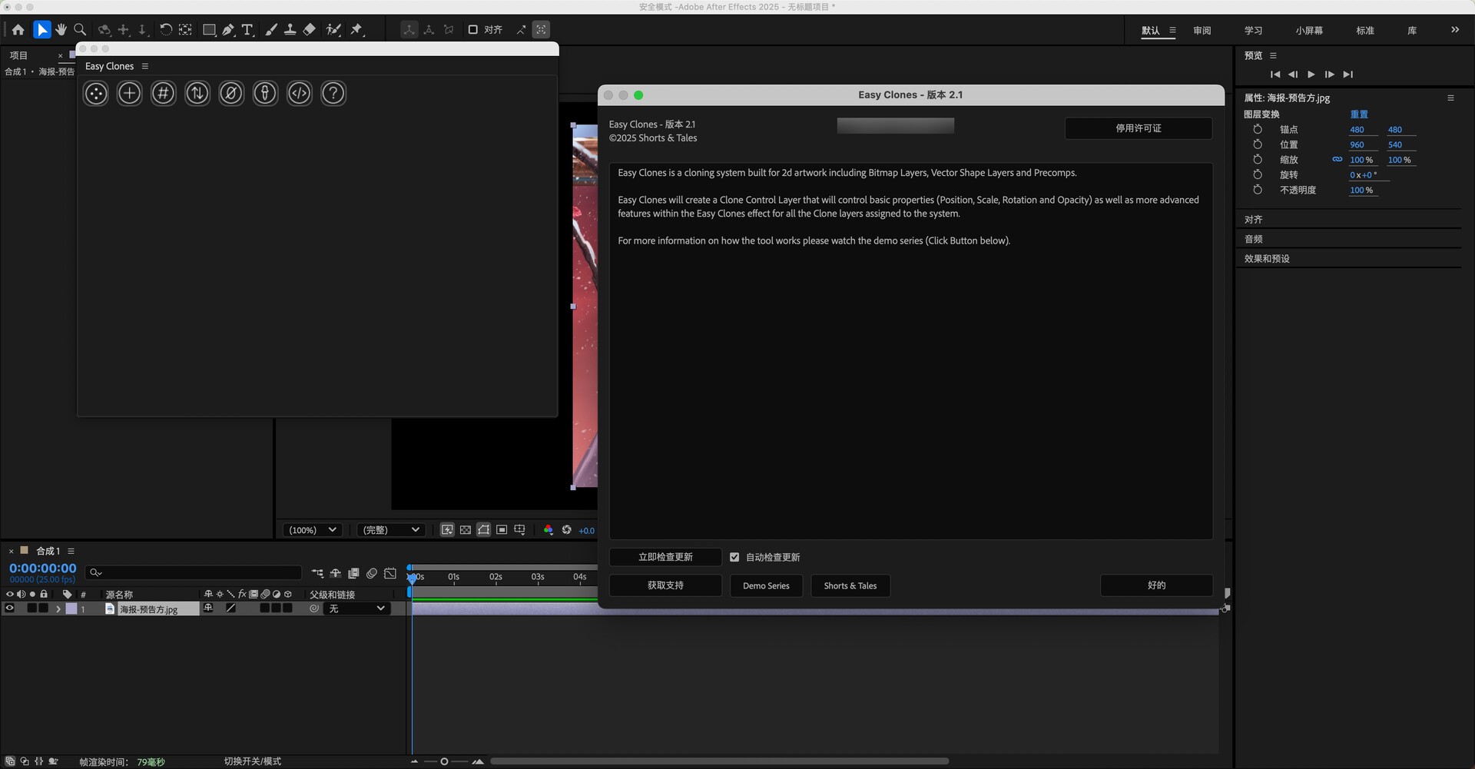Toggle mask and shape path visibility

(483, 530)
